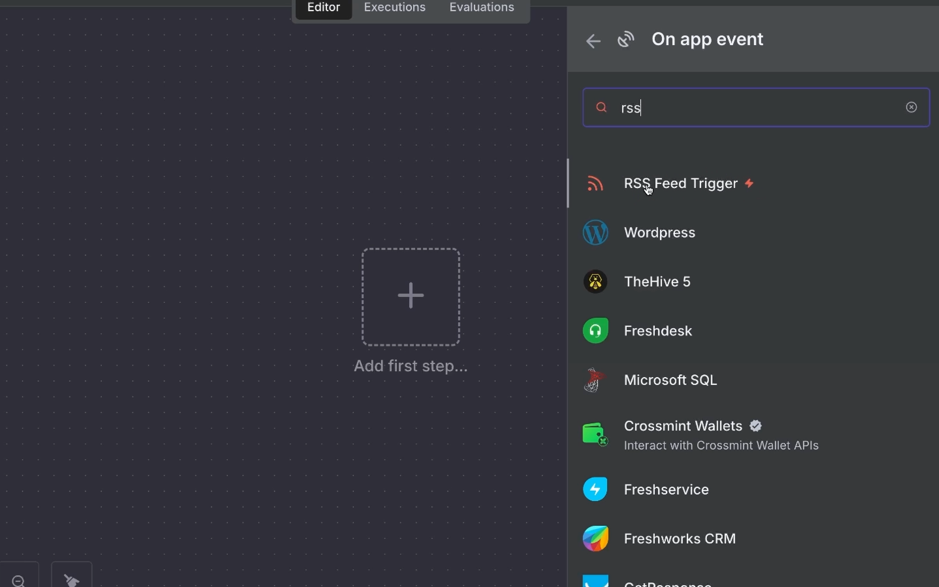Click the Microsoft SQL icon
Viewport: 939px width, 587px height.
click(594, 380)
